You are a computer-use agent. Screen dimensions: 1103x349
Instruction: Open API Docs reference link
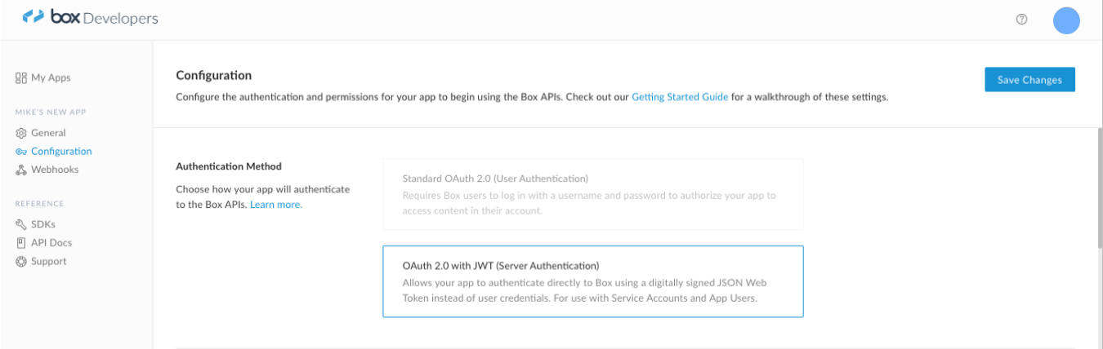pos(51,243)
